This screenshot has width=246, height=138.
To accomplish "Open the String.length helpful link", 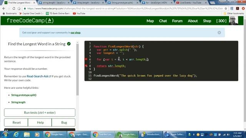I will coord(18,102).
